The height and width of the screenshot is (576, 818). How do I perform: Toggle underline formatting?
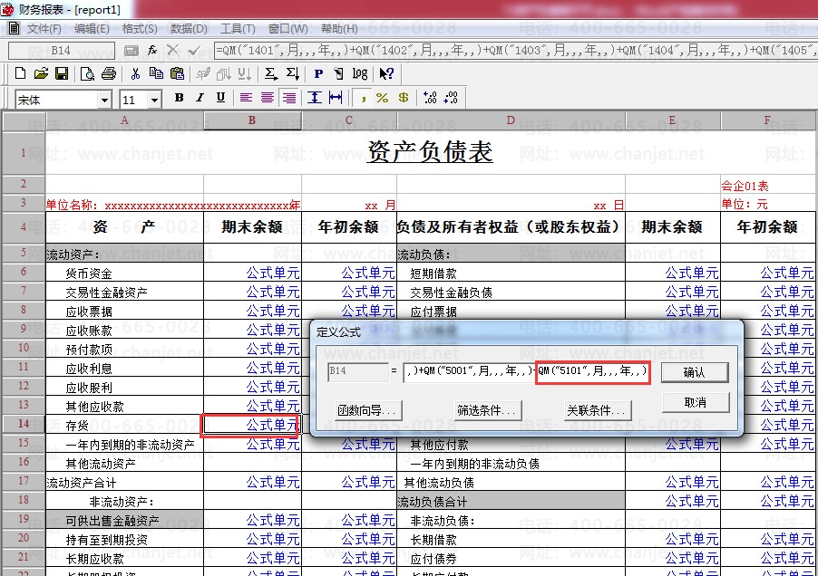(x=220, y=98)
